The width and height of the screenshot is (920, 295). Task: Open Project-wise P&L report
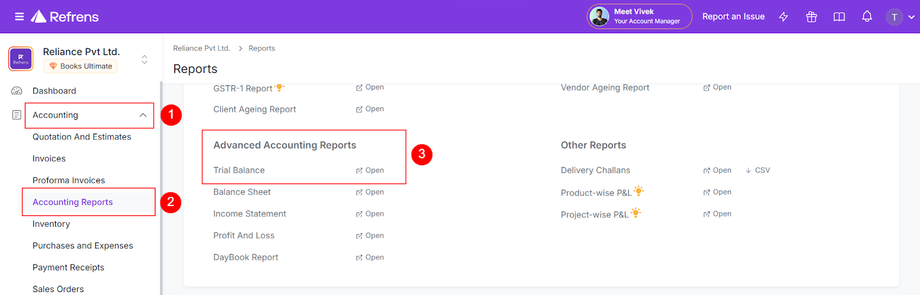pyautogui.click(x=717, y=214)
